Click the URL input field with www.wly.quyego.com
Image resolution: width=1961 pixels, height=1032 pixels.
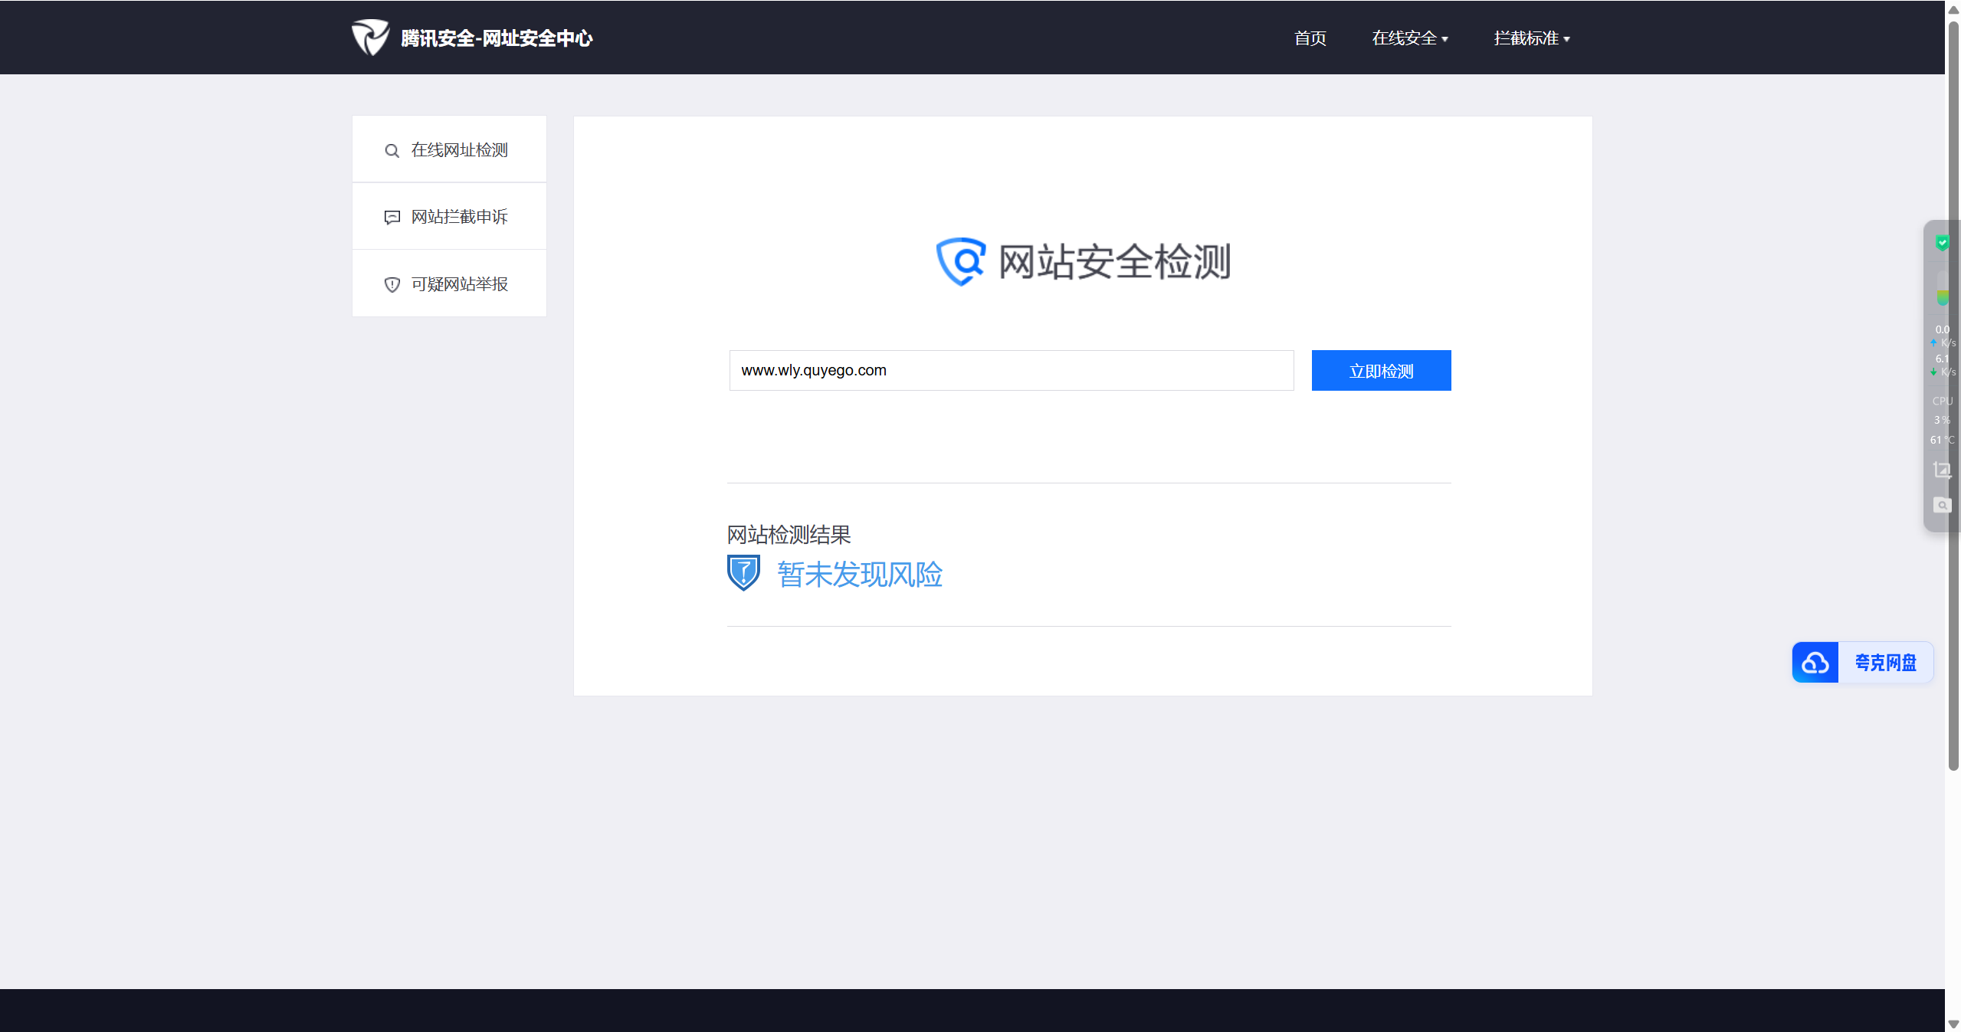[1011, 371]
